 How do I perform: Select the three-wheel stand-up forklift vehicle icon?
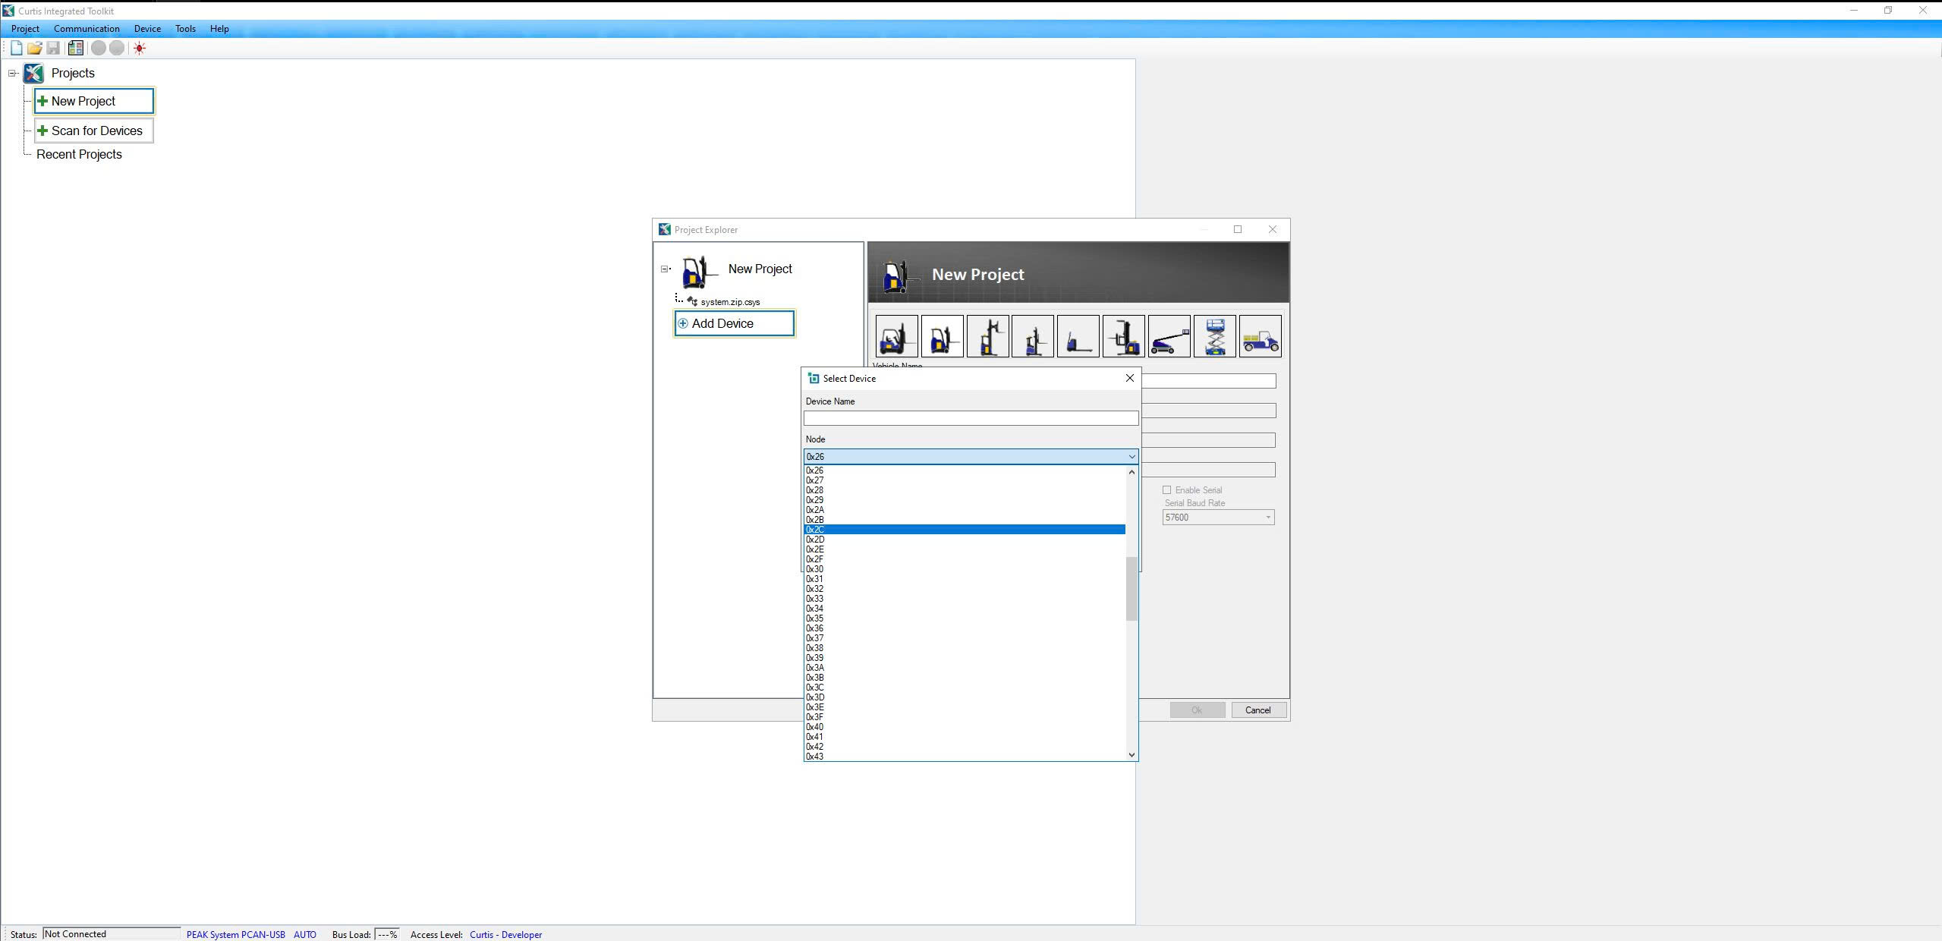[943, 336]
